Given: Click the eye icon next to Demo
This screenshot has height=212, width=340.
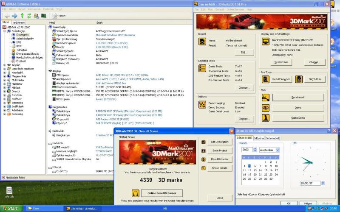Looking at the screenshot, I should point(266,108).
